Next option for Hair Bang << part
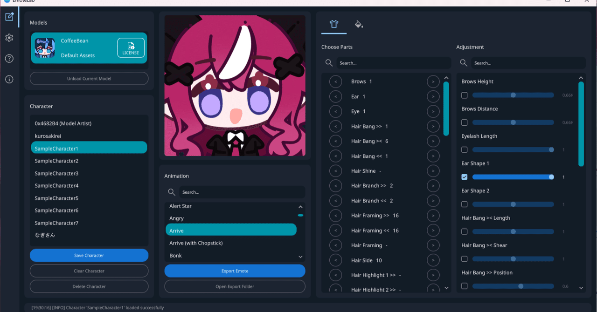The image size is (597, 312). [x=433, y=156]
